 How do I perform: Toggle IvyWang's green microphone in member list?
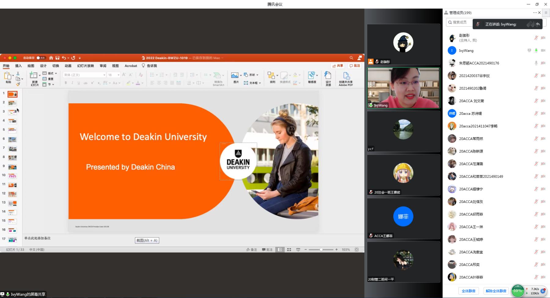click(536, 50)
